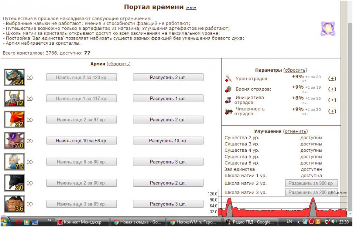Increase squad armor with its plus link
353x227 pixels.
click(x=332, y=89)
